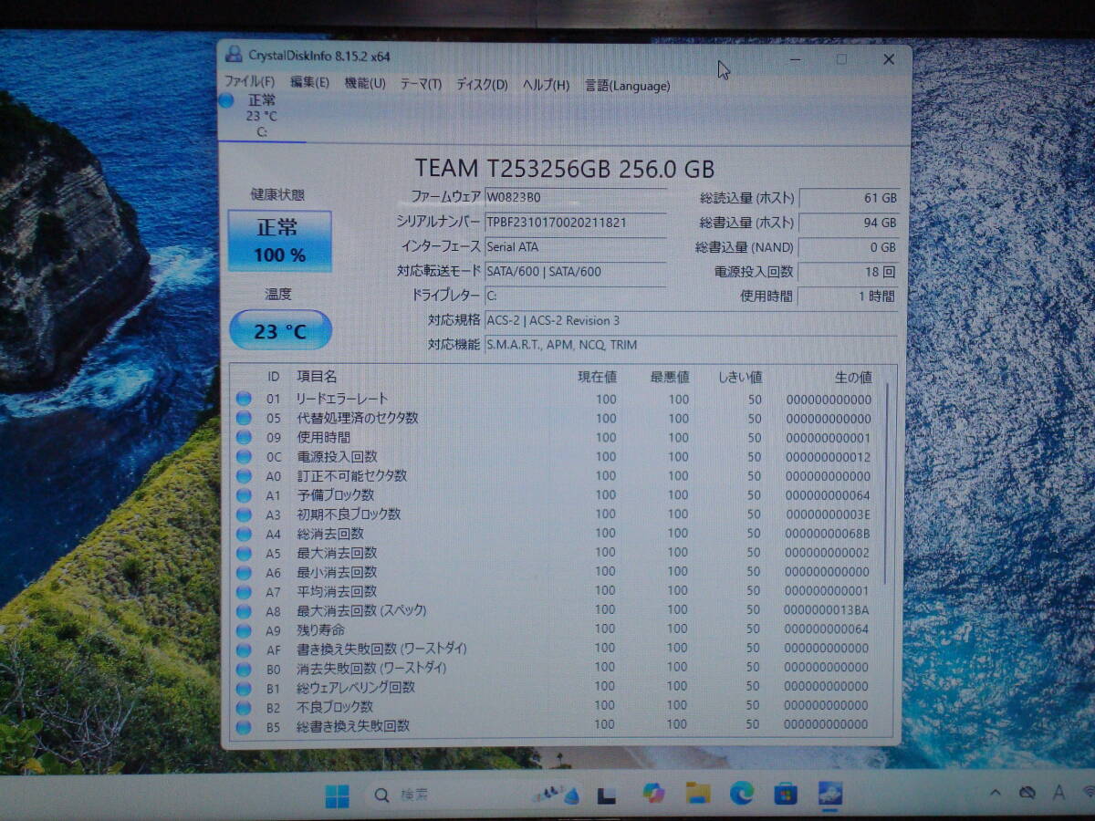Select the 消去失敗回数 (ワーストダイ) row name
1095x821 pixels.
[x=371, y=668]
